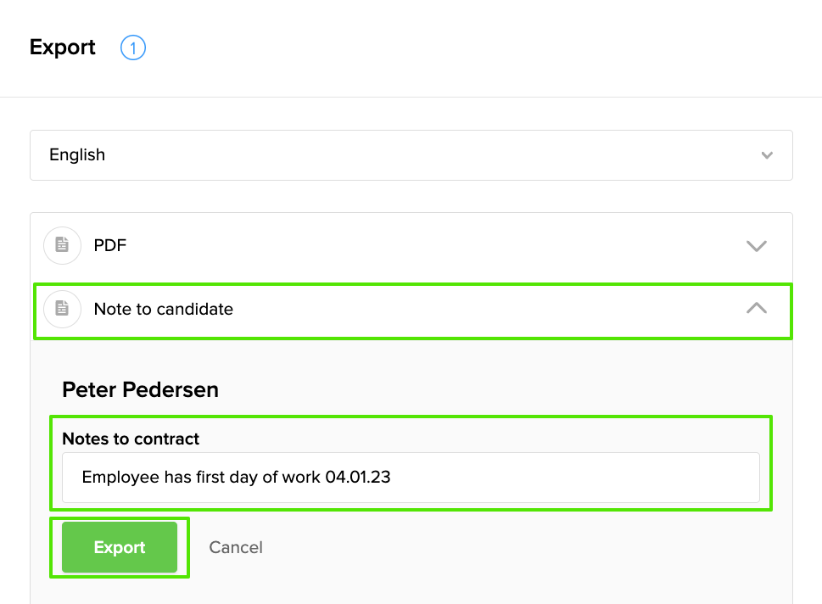The width and height of the screenshot is (822, 604).
Task: Click the word Employee in notes field
Action: 120,477
